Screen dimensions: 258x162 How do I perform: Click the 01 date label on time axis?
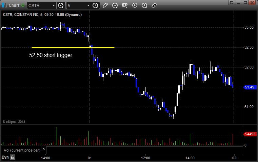[x=90, y=158]
